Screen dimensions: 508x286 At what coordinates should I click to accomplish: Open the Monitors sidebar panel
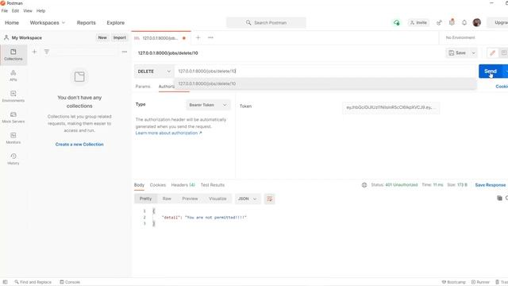coord(13,138)
